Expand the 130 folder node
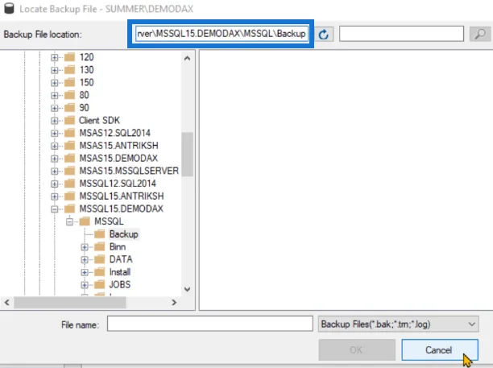 (x=55, y=70)
